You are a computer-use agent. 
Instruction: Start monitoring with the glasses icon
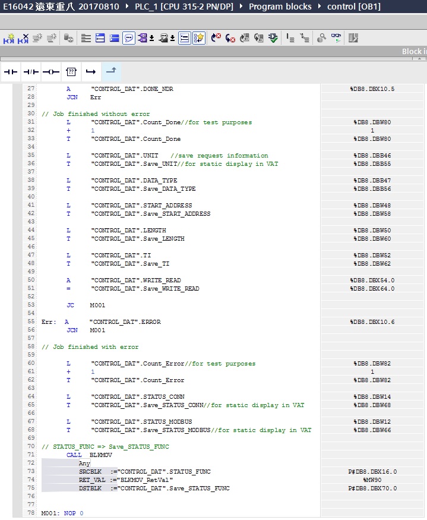click(x=337, y=38)
